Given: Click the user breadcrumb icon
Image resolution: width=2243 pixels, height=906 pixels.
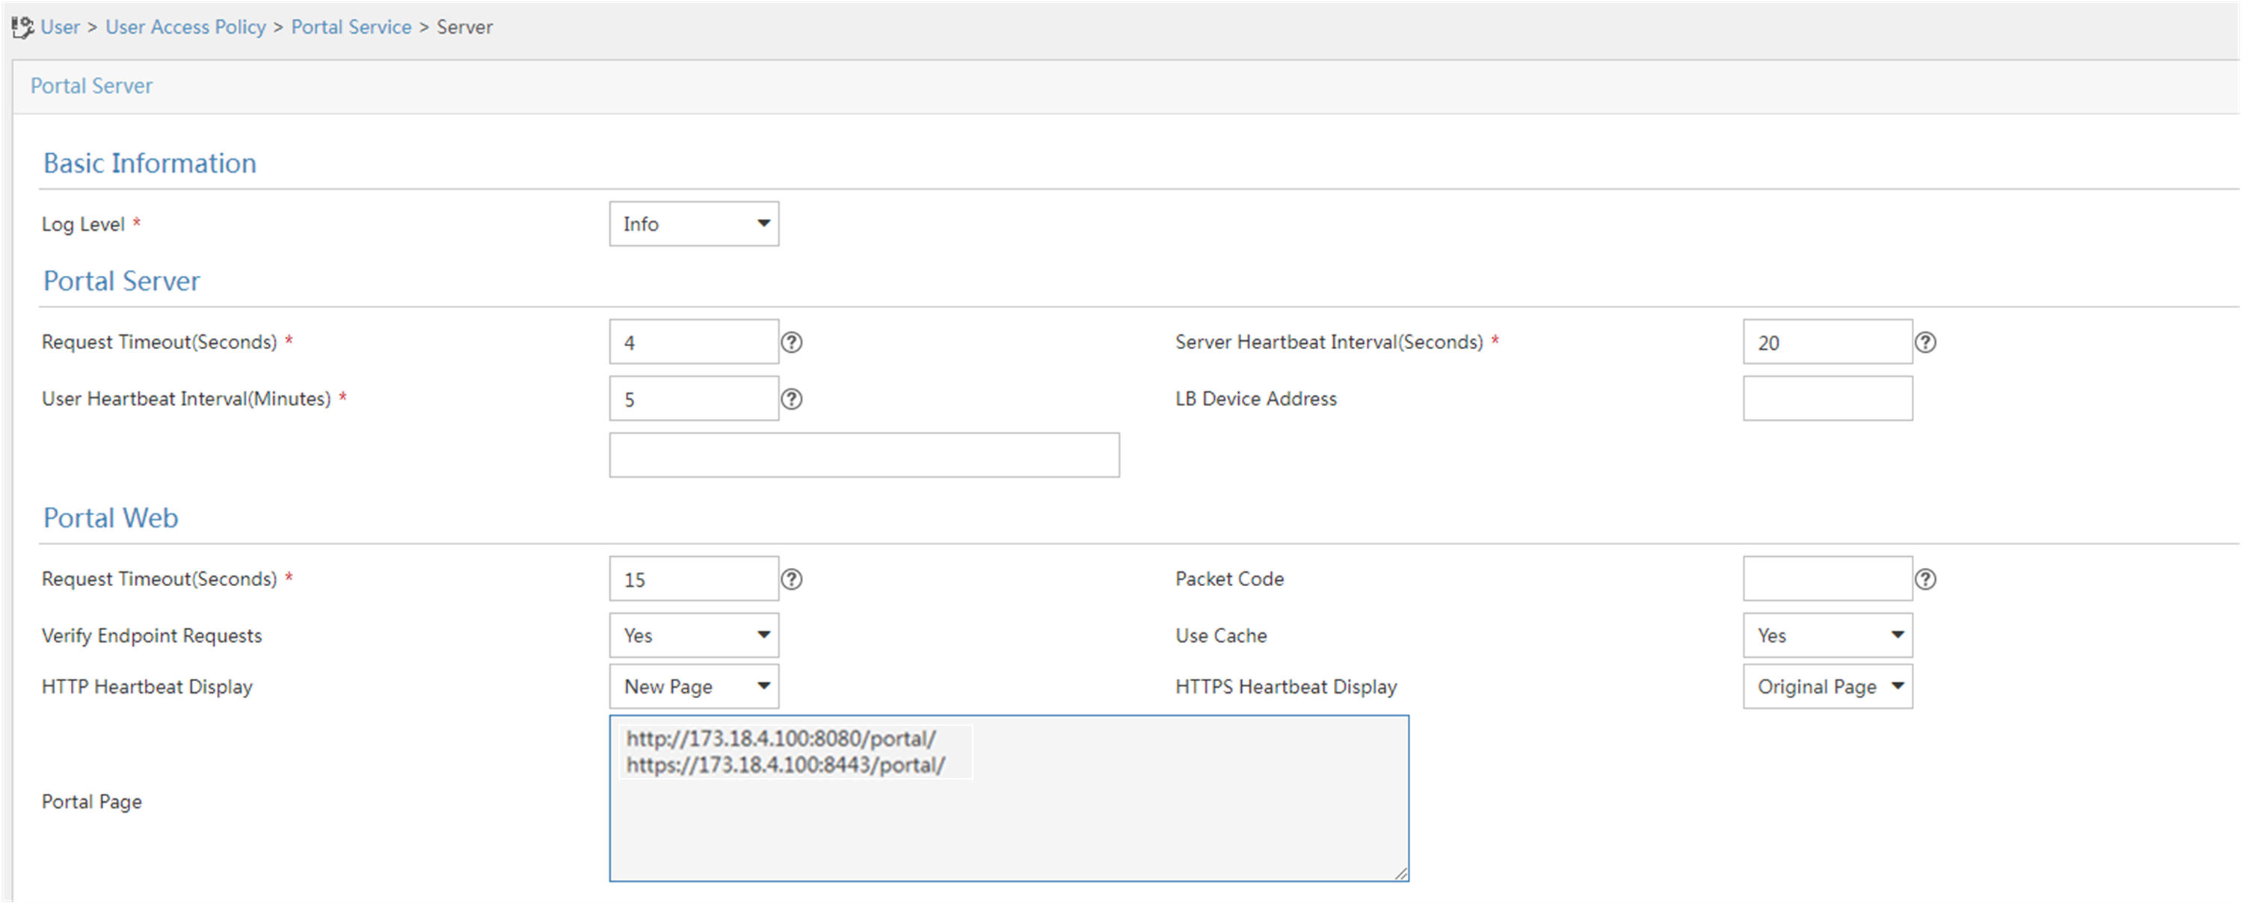Looking at the screenshot, I should tap(22, 28).
